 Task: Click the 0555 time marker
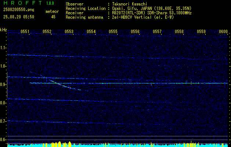pos(113,32)
